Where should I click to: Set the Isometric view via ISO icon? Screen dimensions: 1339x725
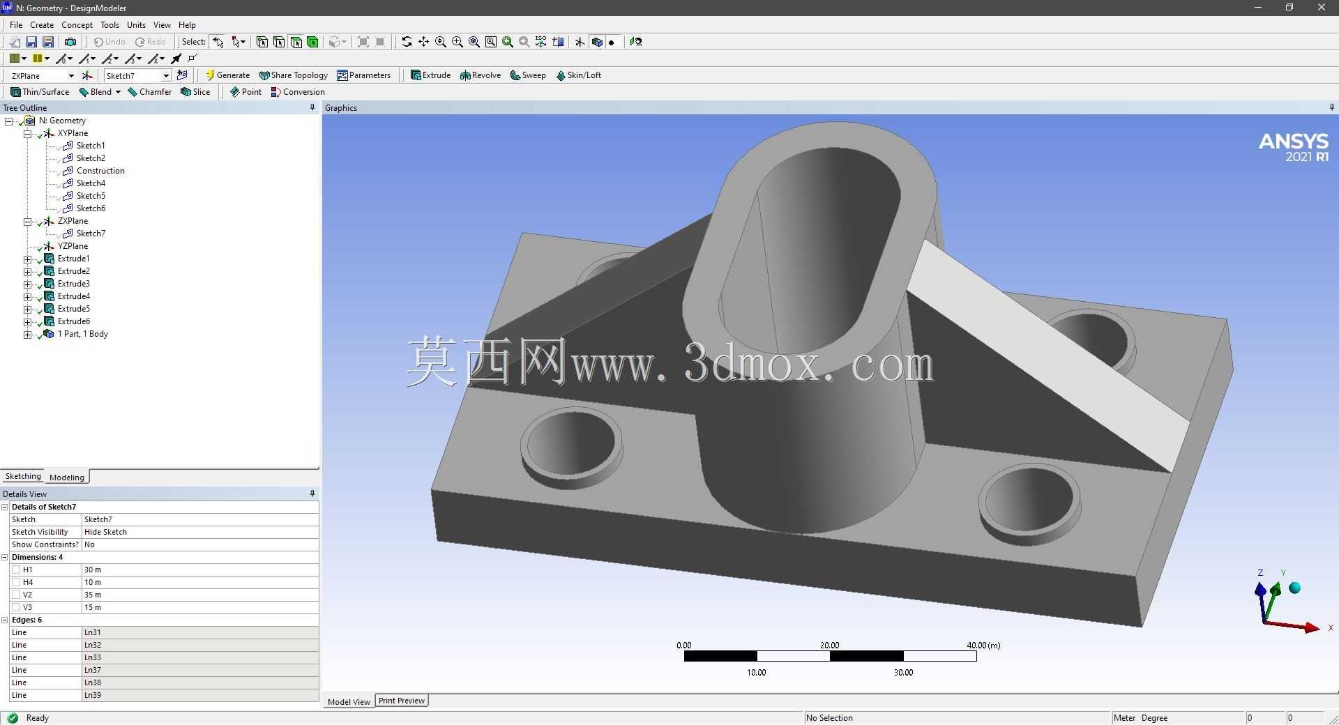click(x=541, y=42)
